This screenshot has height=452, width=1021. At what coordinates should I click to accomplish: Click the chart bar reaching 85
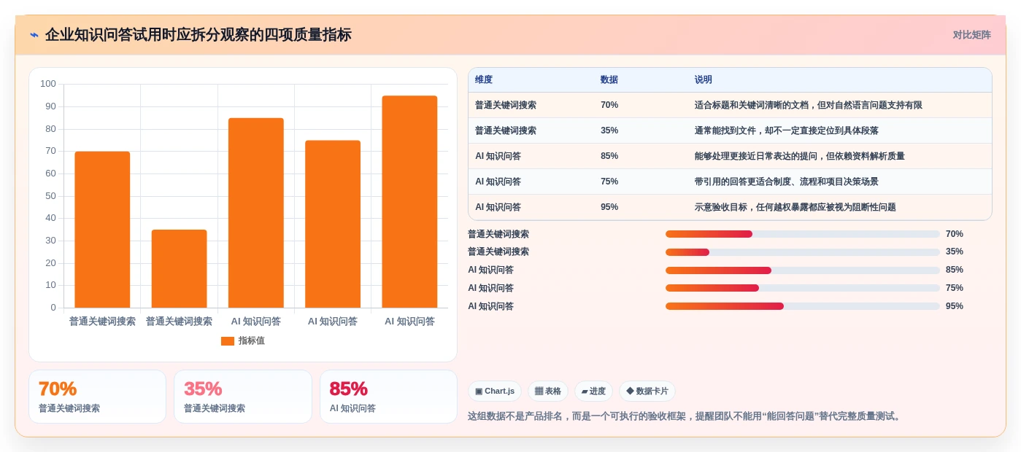(x=256, y=213)
